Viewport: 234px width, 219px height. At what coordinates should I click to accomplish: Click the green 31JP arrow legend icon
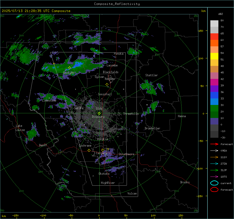tap(214, 170)
